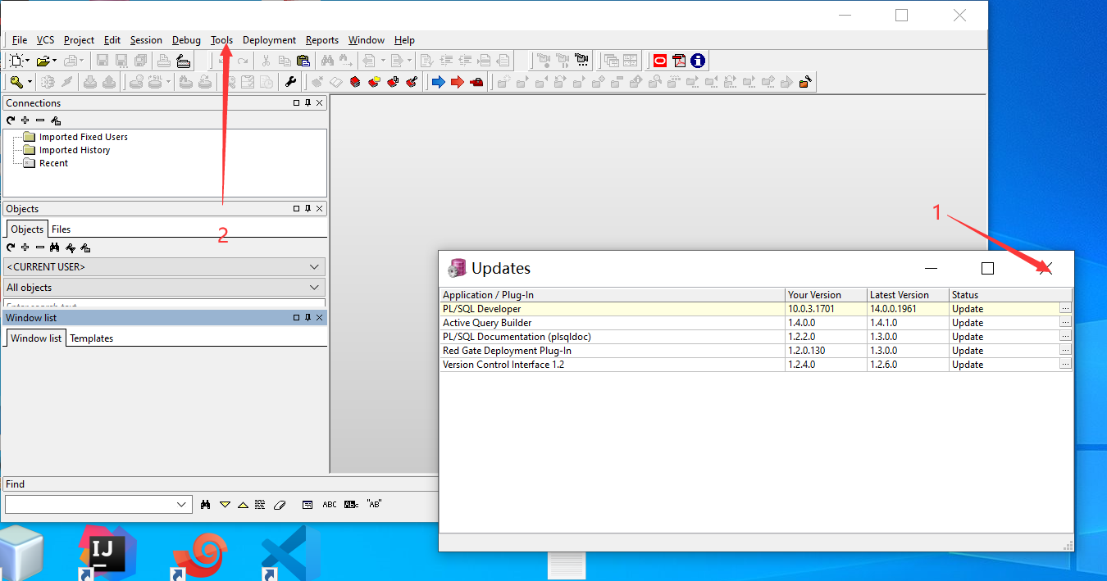This screenshot has height=581, width=1107.
Task: Open the Log on dropdown arrow
Action: (30, 82)
